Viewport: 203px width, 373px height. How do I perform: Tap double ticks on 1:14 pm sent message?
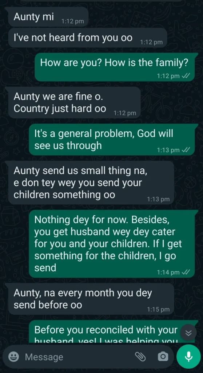coord(186,272)
